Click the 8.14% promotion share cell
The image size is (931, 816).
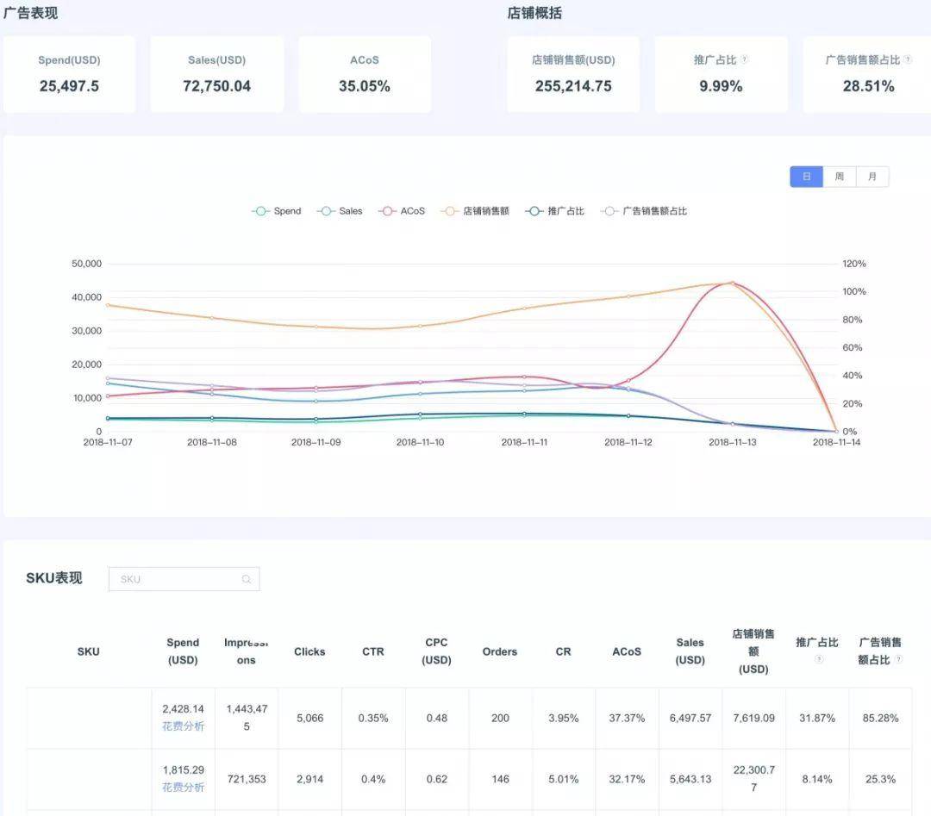point(817,779)
